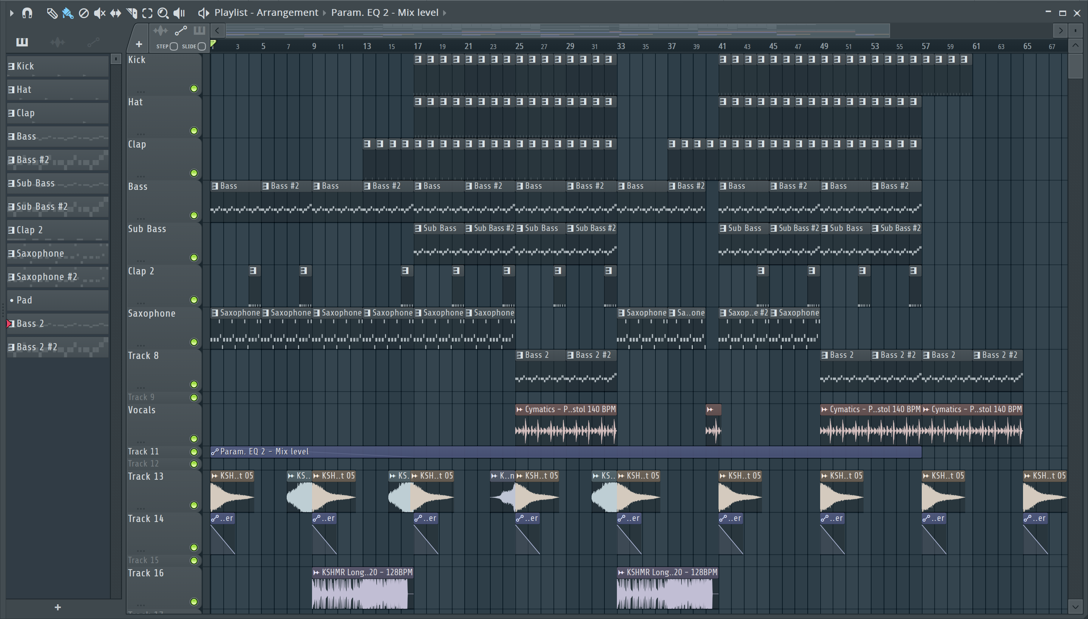The image size is (1088, 619).
Task: Select the Delete tool
Action: 84,13
